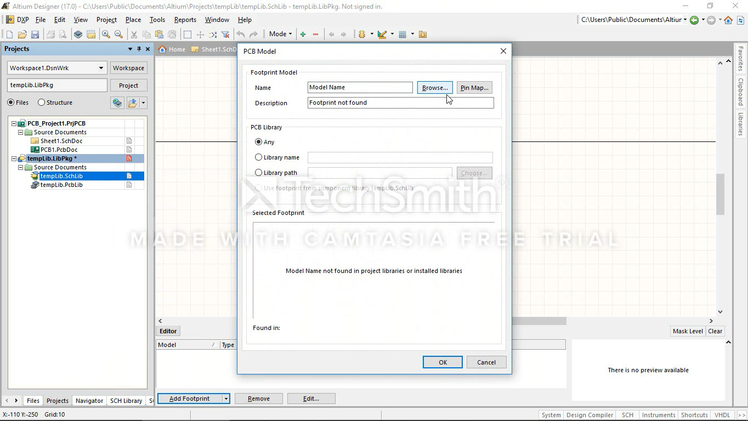748x421 pixels.
Task: Click the Save icon in the toolbar
Action: pyautogui.click(x=35, y=35)
